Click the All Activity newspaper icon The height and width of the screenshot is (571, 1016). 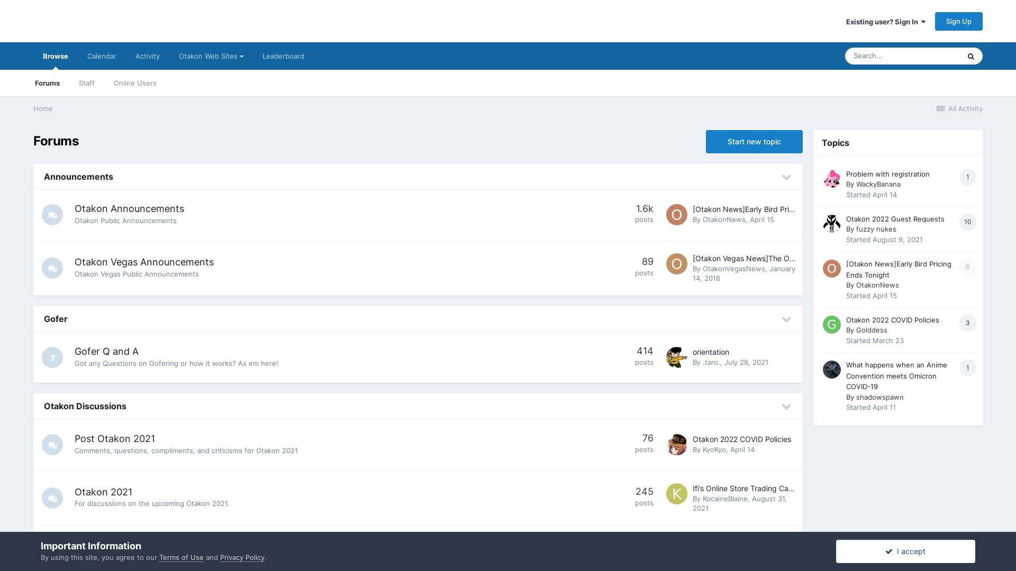[x=940, y=109]
